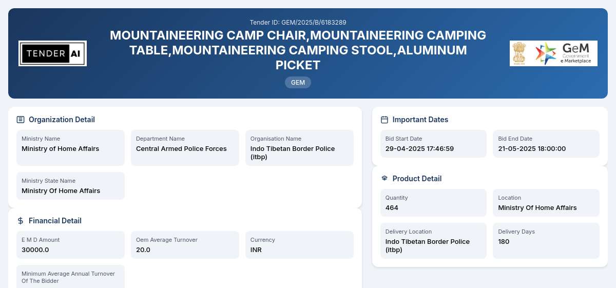Viewport: 616px width, 288px height.
Task: Click the Tender ID GEM/2025/B/6183289 text
Action: pyautogui.click(x=298, y=22)
